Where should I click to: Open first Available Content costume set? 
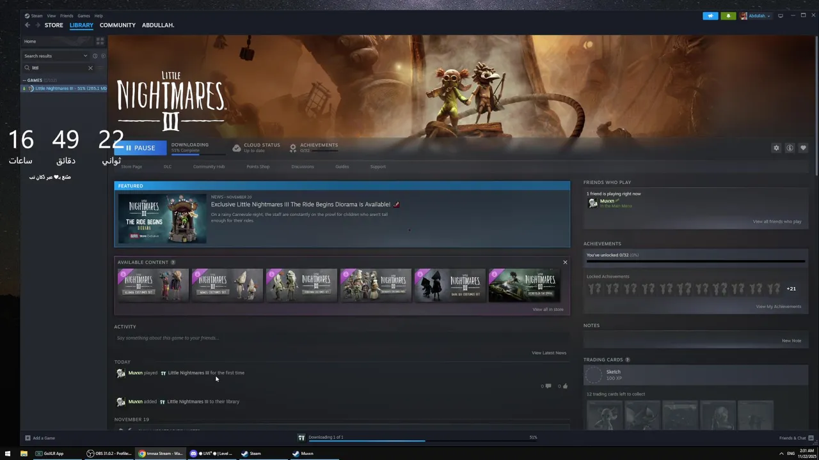point(153,285)
